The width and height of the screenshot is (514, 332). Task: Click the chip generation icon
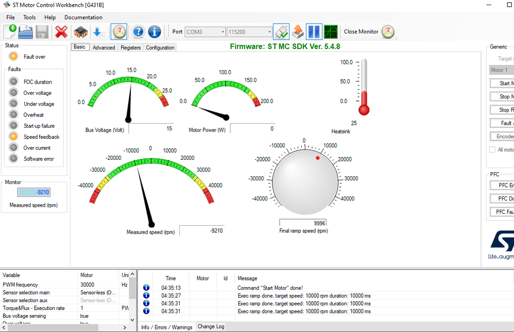coord(81,32)
